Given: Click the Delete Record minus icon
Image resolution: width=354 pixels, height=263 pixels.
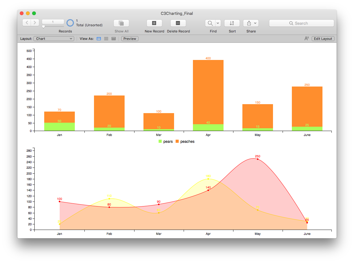Looking at the screenshot, I should (178, 23).
